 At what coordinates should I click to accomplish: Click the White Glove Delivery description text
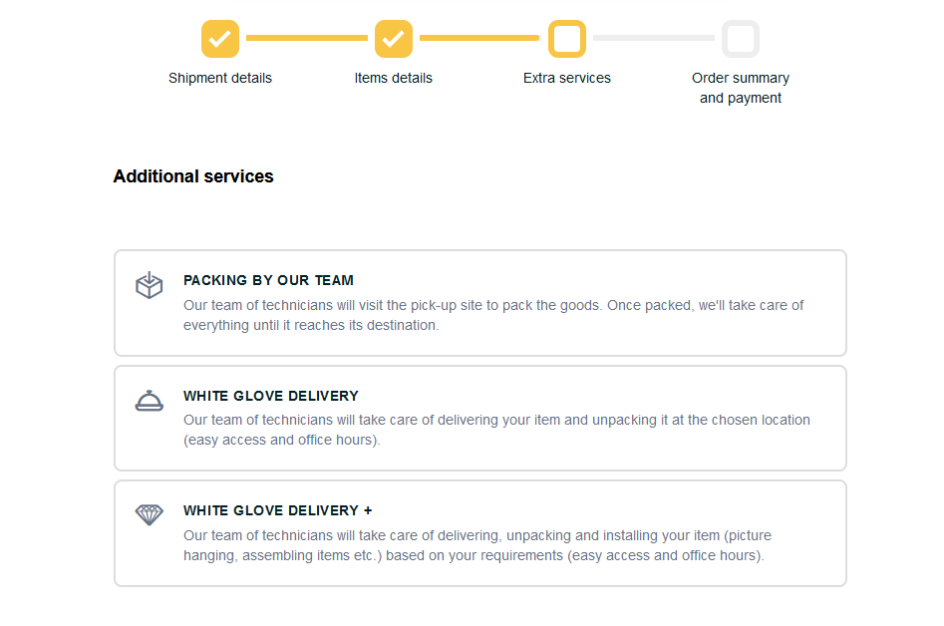tap(496, 430)
